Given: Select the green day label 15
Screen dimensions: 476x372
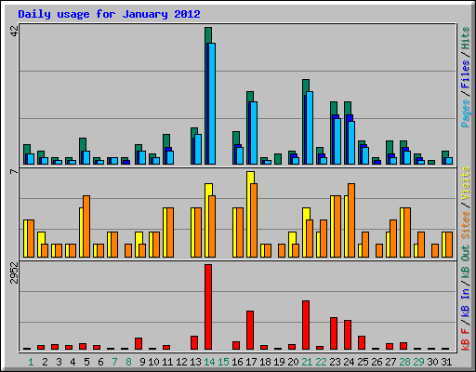Looking at the screenshot, I should pos(223,362).
